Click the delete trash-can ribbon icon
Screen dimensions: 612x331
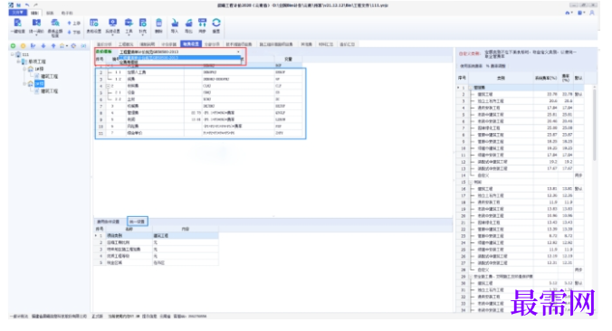coord(158,23)
